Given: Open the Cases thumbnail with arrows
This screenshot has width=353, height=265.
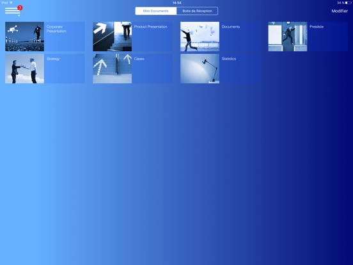Looking at the screenshot, I should (x=113, y=68).
